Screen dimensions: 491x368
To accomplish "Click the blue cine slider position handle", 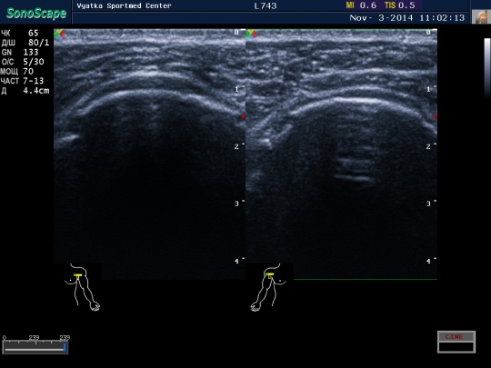I will tap(65, 348).
